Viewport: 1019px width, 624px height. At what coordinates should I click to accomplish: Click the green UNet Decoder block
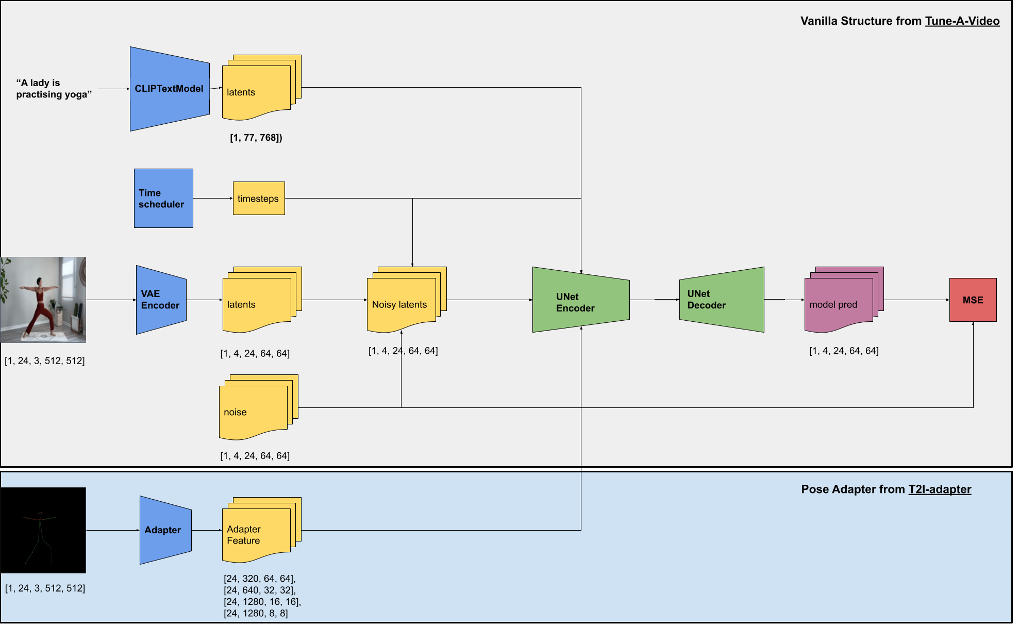[721, 300]
